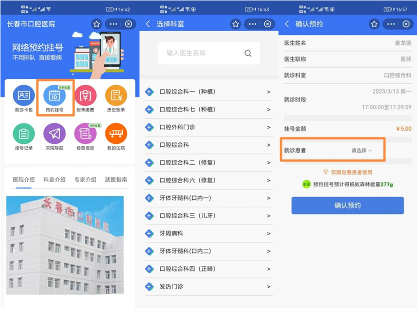Favorite the 长春市口腔医院 page with star

coord(96,24)
